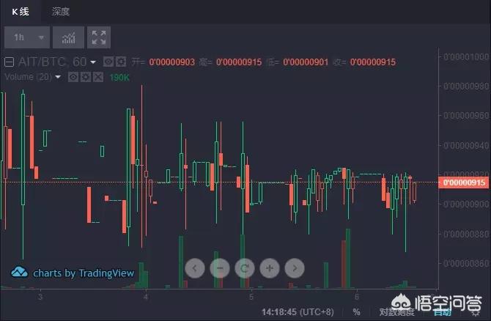The width and height of the screenshot is (491, 321).
Task: Open Volume indicator settings gear
Action: click(x=85, y=77)
